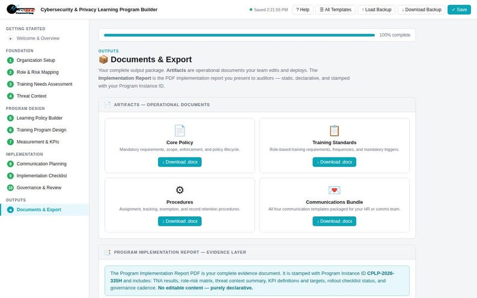Download the Communications Bundle .docx
This screenshot has height=298, width=477.
(335, 221)
